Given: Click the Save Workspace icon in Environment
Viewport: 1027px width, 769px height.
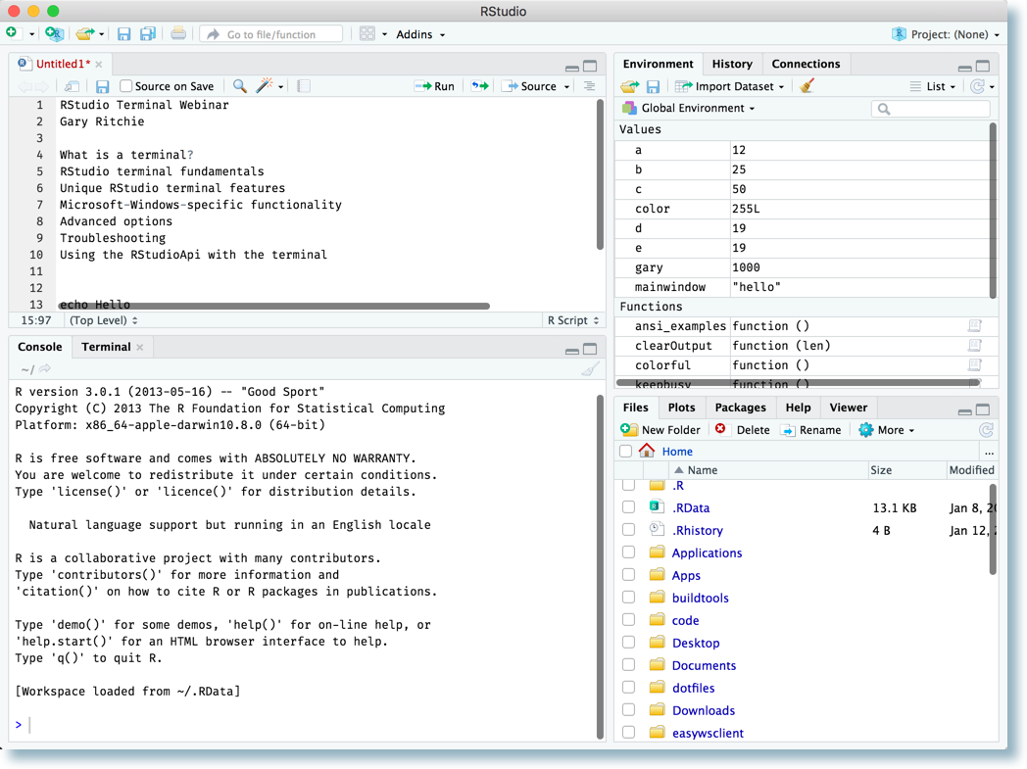Looking at the screenshot, I should pos(653,86).
